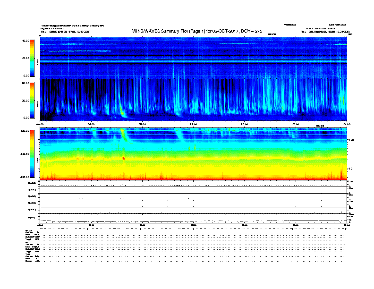Image resolution: width=374 pixels, height=289 pixels.
Task: Click the TNR status heading below the plots
Action: click(27, 254)
